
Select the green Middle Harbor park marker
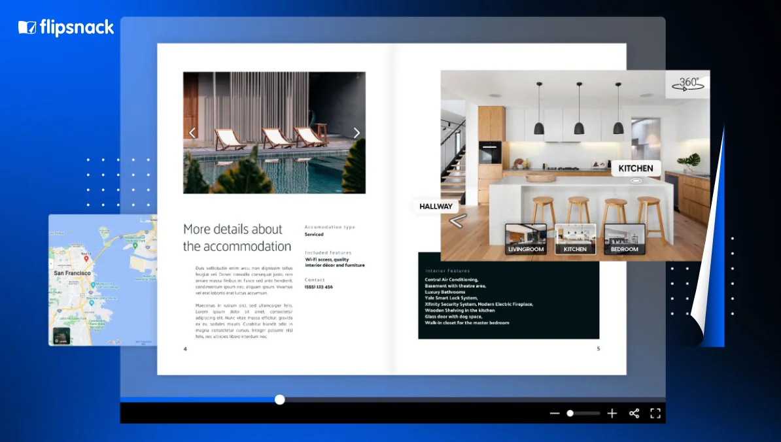(x=135, y=245)
